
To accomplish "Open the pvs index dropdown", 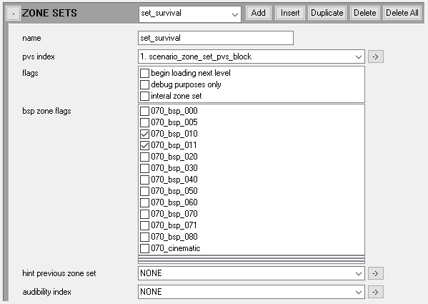I will [x=252, y=57].
